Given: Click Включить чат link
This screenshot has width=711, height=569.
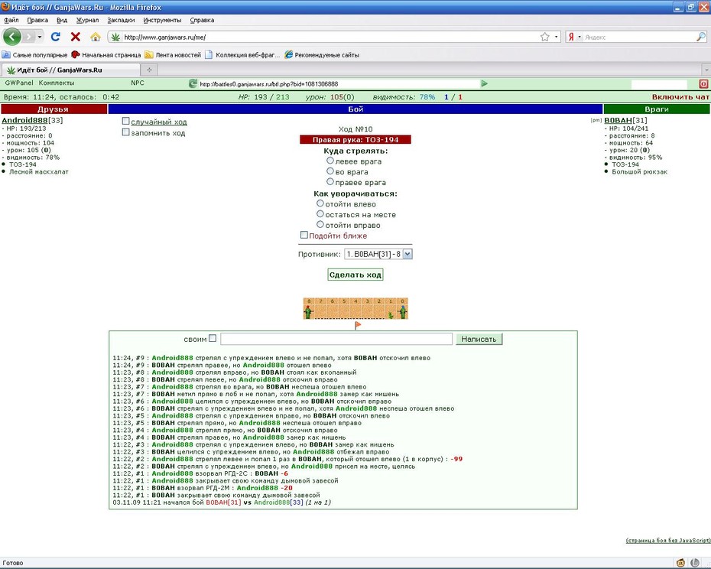Looking at the screenshot, I should pyautogui.click(x=680, y=96).
